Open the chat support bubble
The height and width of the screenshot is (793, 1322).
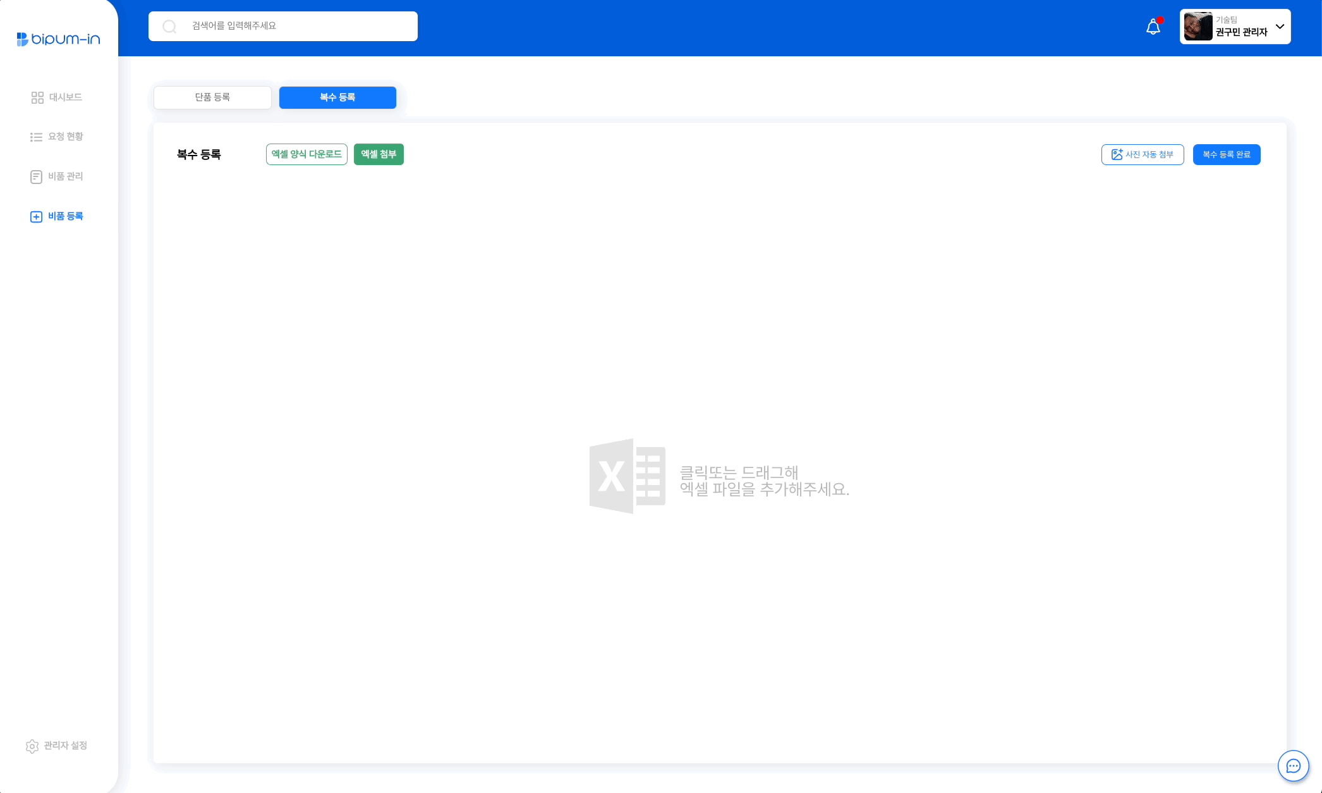pyautogui.click(x=1293, y=766)
